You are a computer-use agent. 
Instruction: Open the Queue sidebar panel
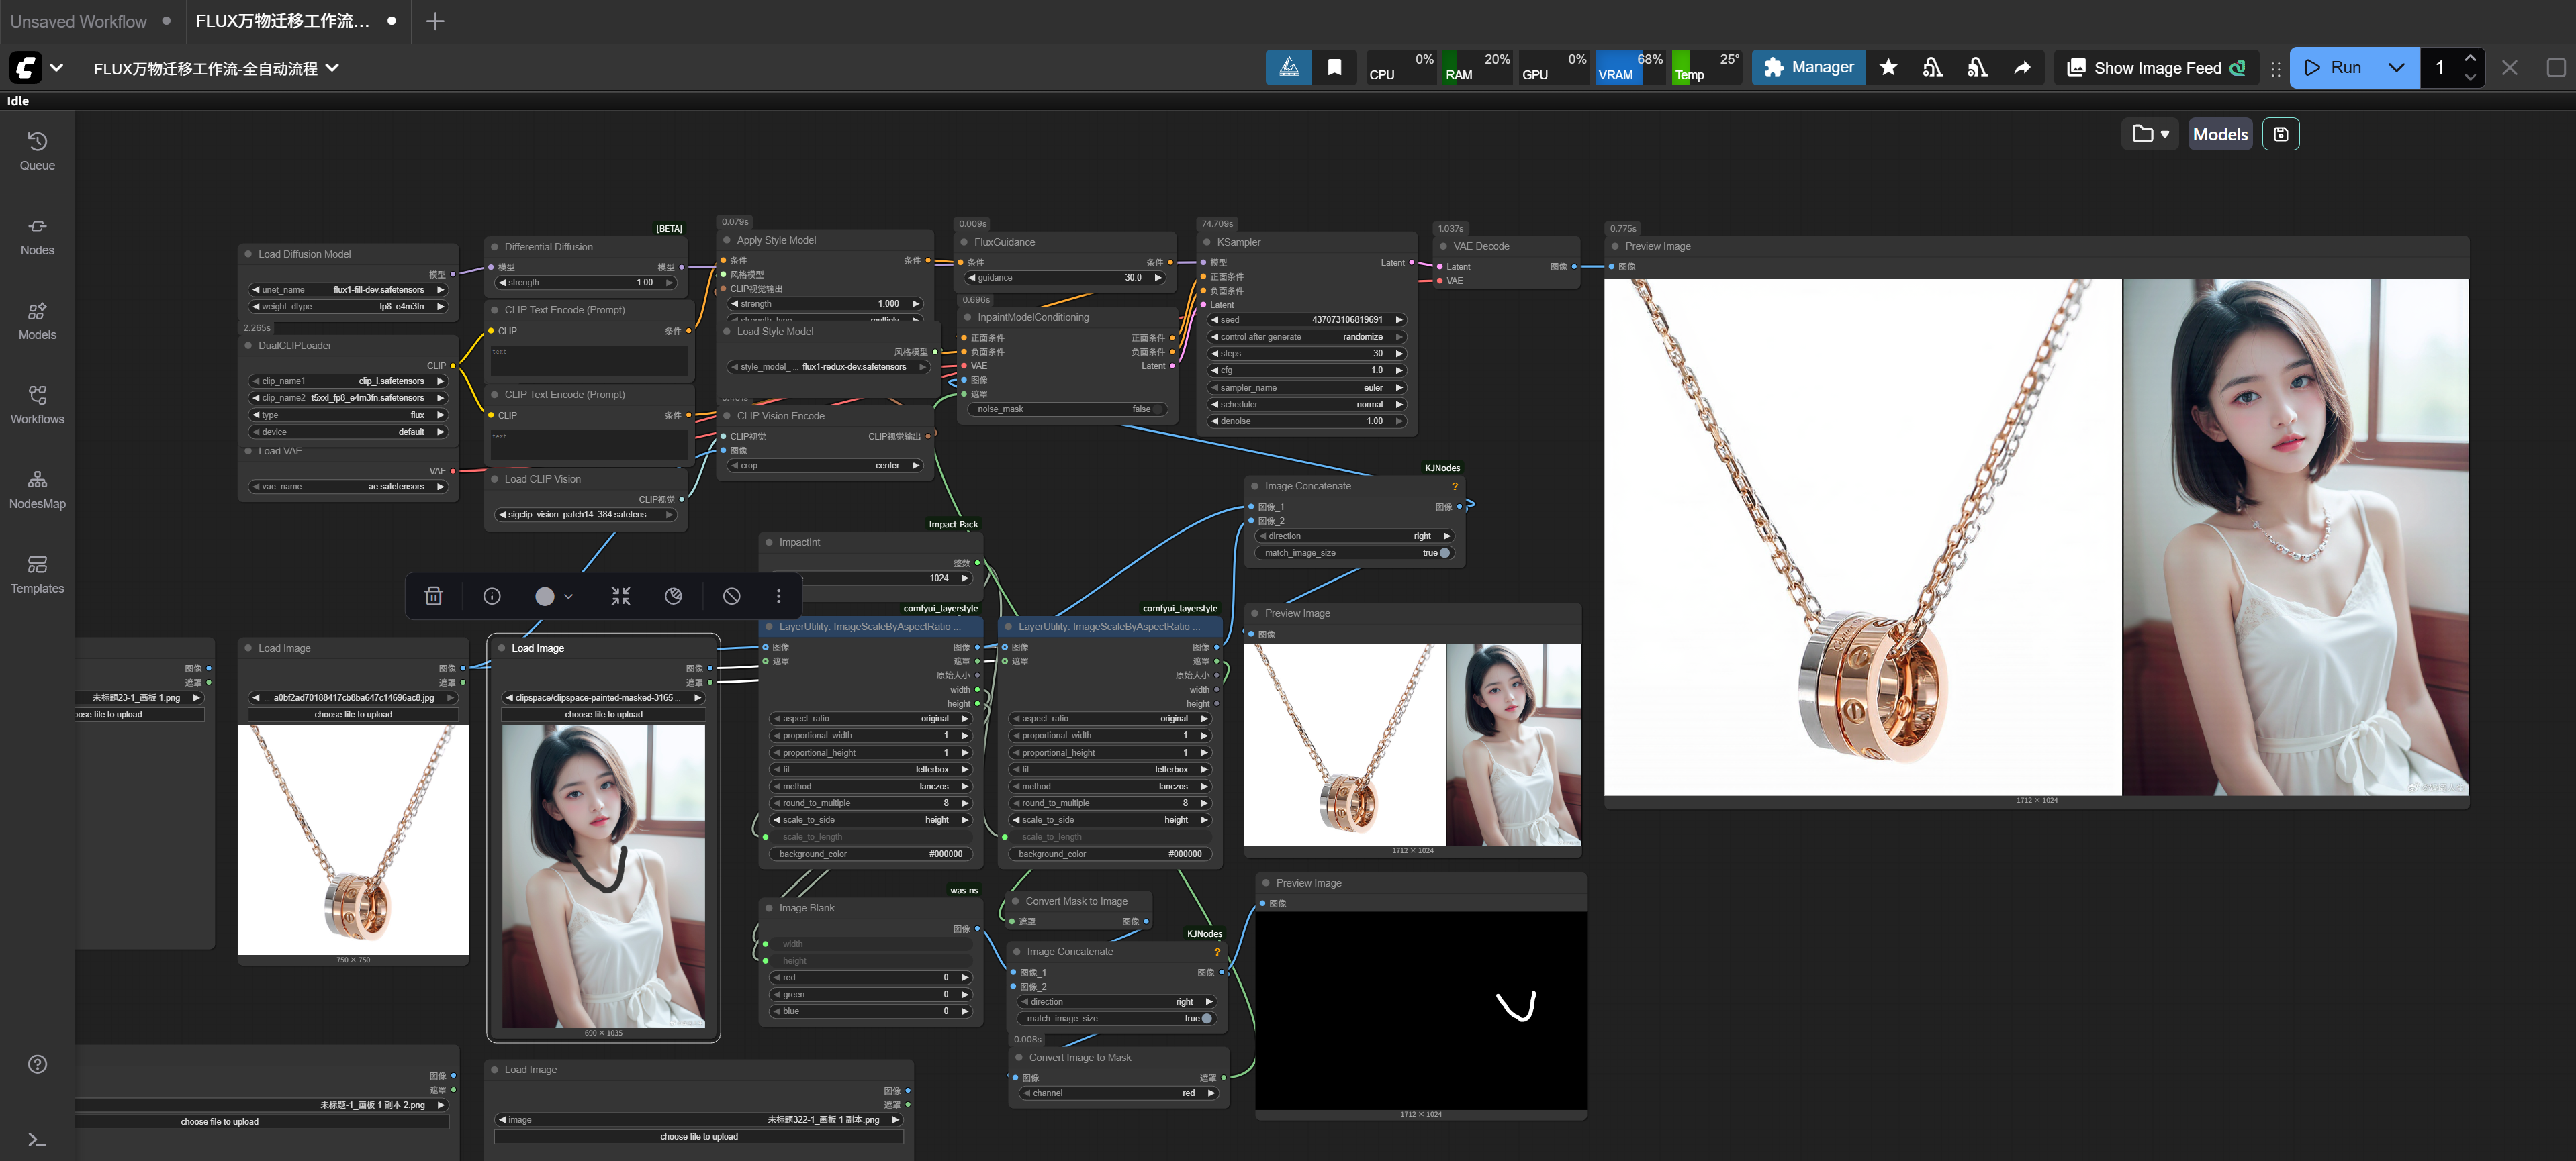coord(37,150)
